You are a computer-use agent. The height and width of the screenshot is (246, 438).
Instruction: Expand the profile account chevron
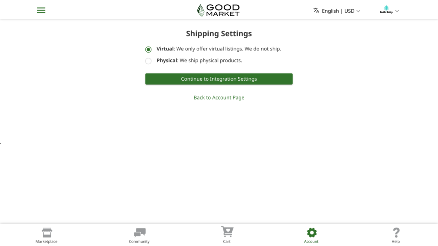coord(397,11)
